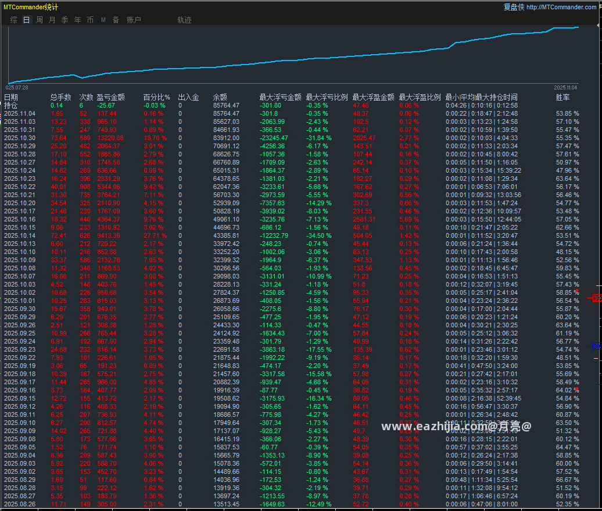This screenshot has height=511, width=602.
Task: Select the 2025.10.14 date row
Action: pyautogui.click(x=20, y=235)
